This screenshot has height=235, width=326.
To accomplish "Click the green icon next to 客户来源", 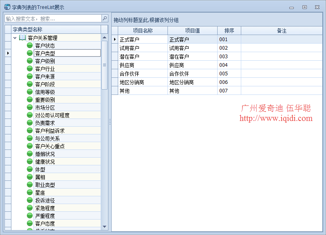I will [x=30, y=76].
